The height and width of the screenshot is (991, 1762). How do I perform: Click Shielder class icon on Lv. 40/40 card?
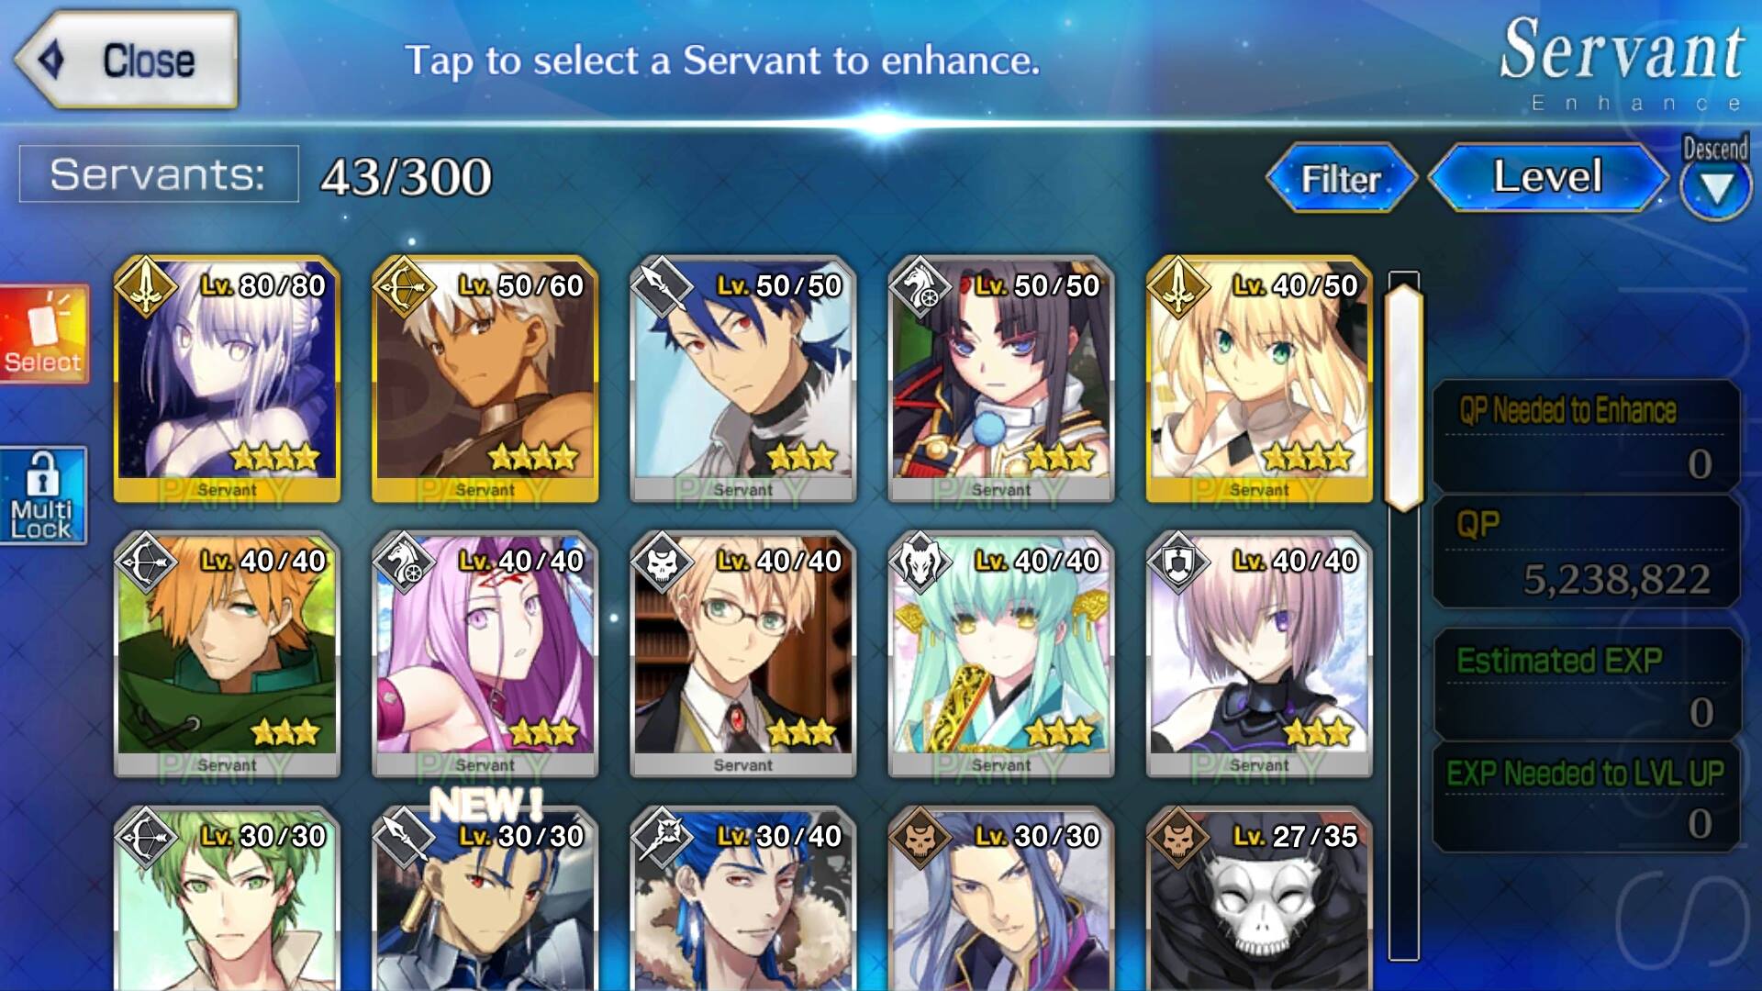(1178, 562)
